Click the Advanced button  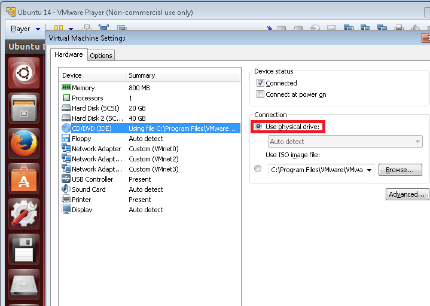407,194
